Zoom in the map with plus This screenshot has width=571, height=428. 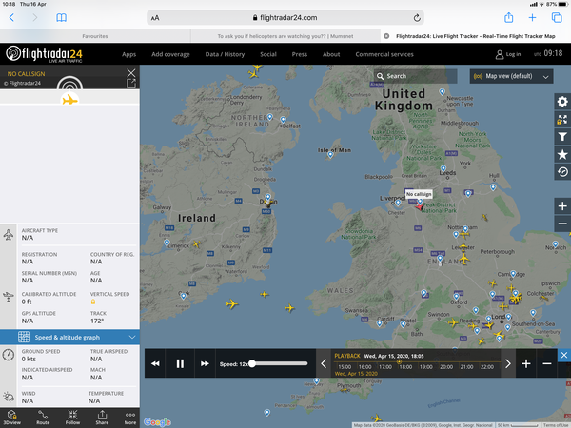point(562,206)
